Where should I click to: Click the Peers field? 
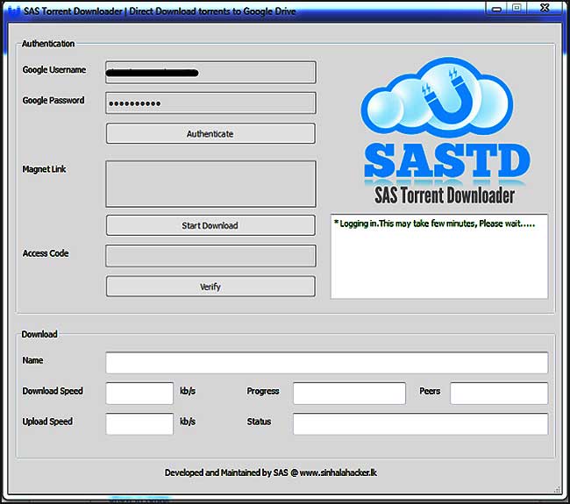click(499, 393)
